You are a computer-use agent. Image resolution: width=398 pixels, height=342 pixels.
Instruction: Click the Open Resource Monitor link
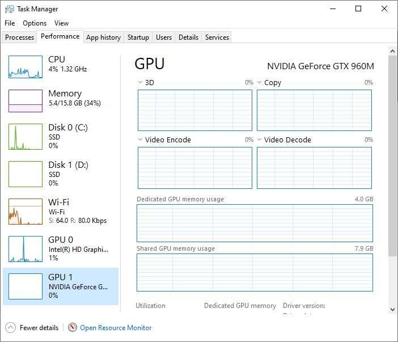[116, 328]
